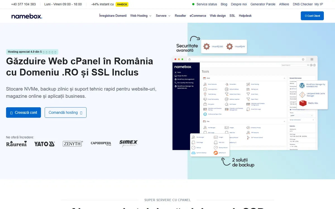This screenshot has width=335, height=209.
Task: Open the SSL menu item
Action: click(x=232, y=16)
